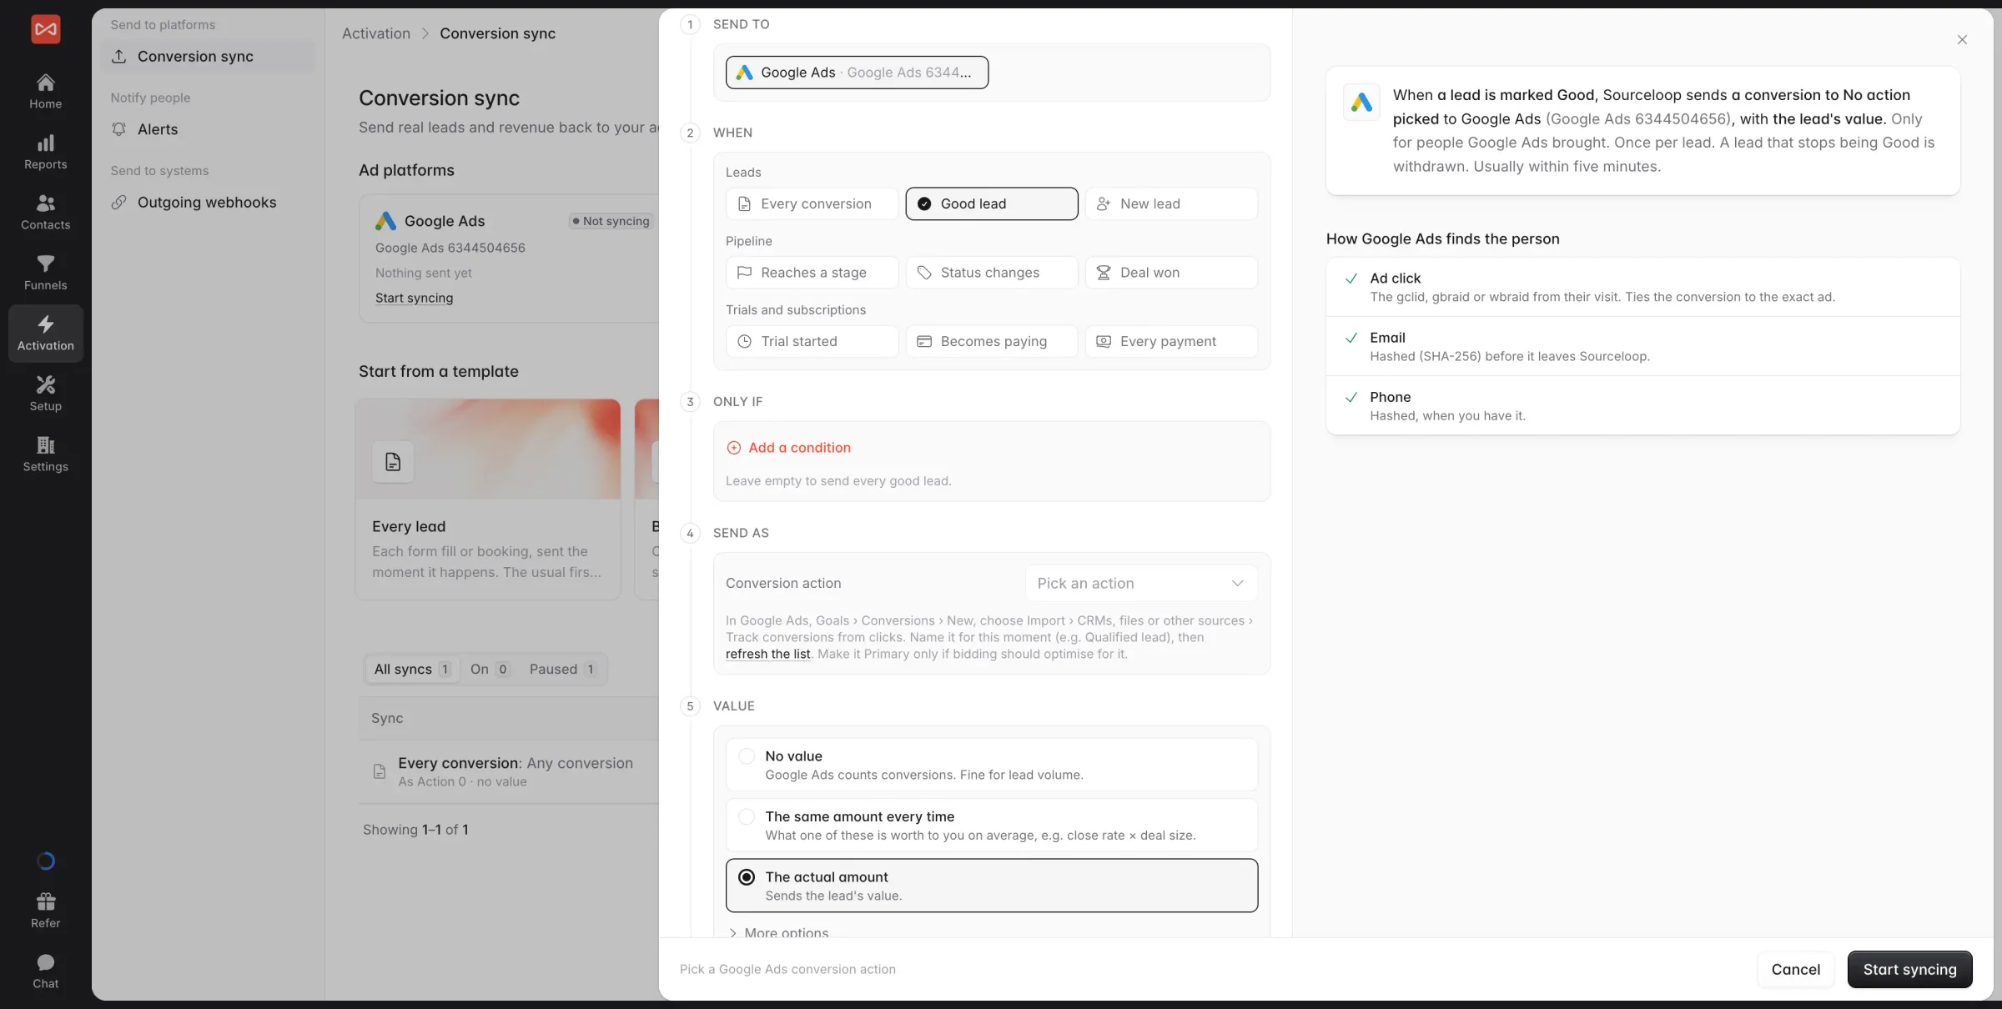Switch to the Paused syncs tab
Image resolution: width=2002 pixels, height=1009 pixels.
click(562, 669)
